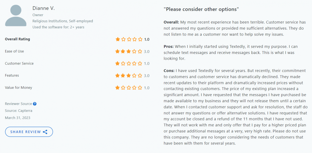Click the SHARE REVIEW button

click(29, 132)
